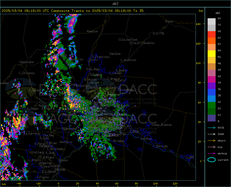Click the 'TUPUNGATO' map label
Image resolution: width=231 pixels, height=187 pixels.
click(x=46, y=146)
